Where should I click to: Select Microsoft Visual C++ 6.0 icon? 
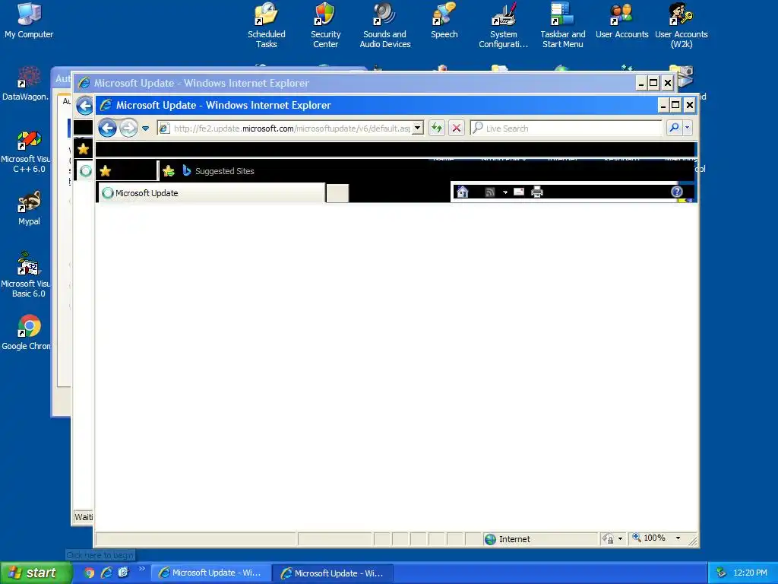click(26, 151)
